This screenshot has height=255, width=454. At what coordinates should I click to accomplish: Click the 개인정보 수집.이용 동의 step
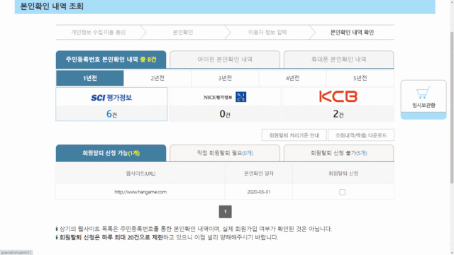pyautogui.click(x=99, y=33)
